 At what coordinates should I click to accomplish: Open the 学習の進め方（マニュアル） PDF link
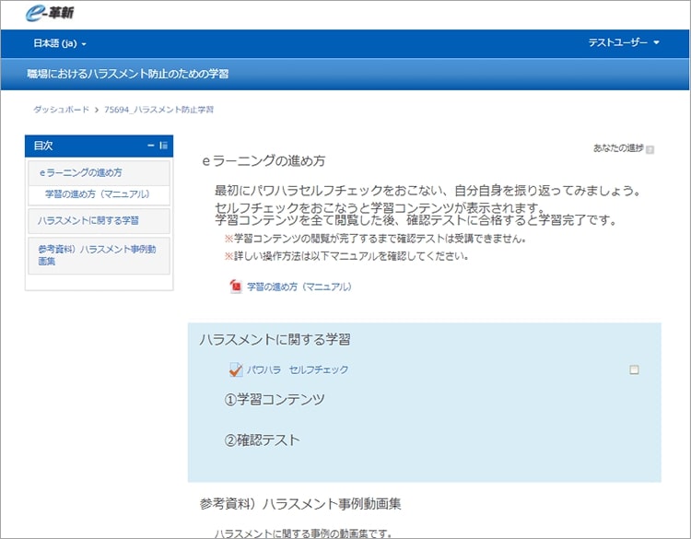299,287
